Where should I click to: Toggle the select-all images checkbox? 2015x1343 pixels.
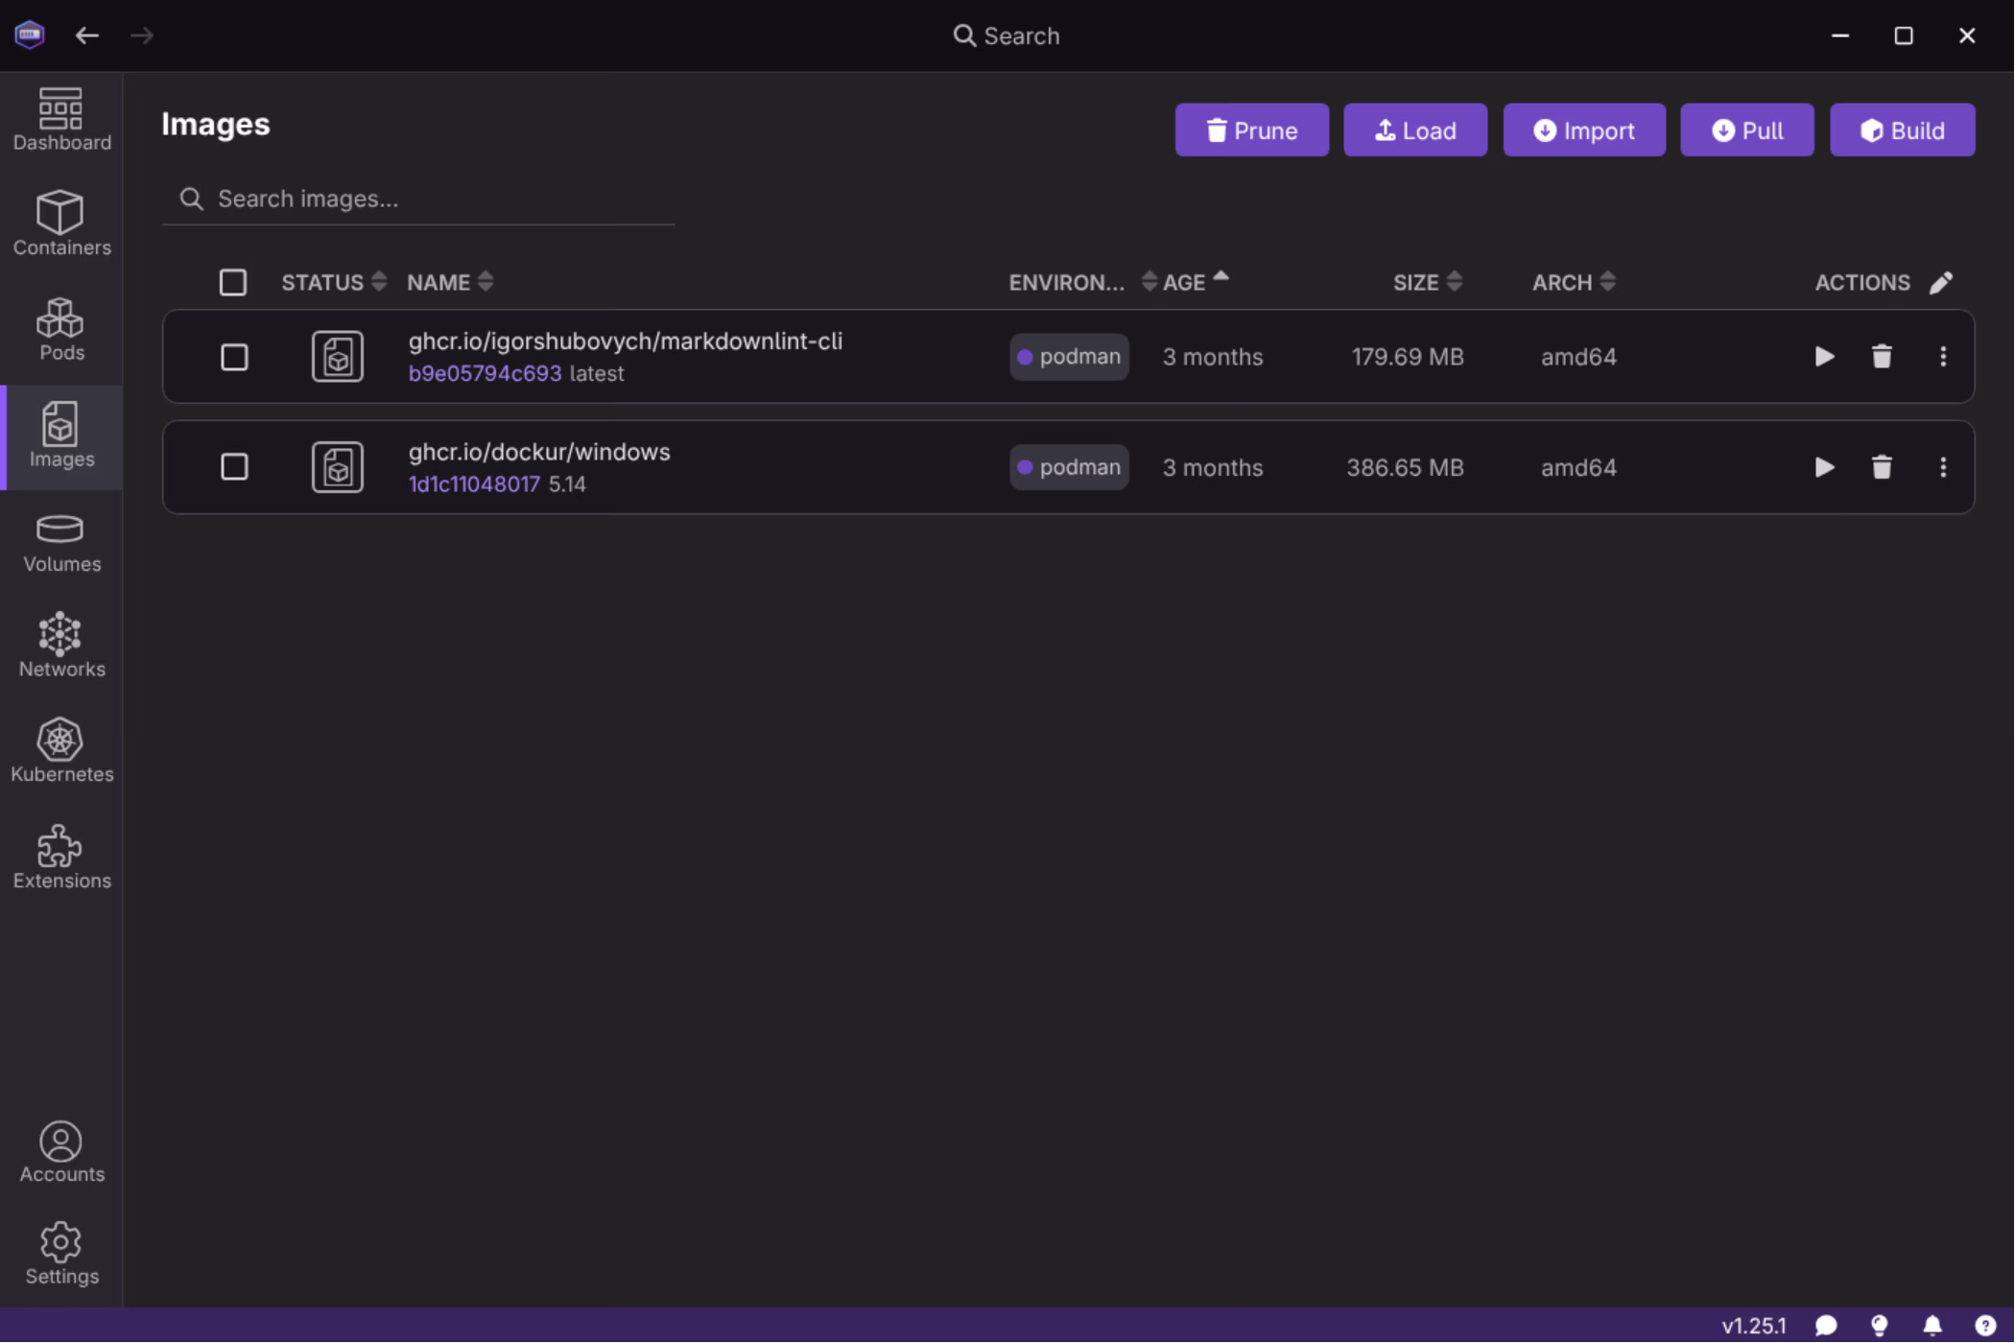click(x=233, y=282)
